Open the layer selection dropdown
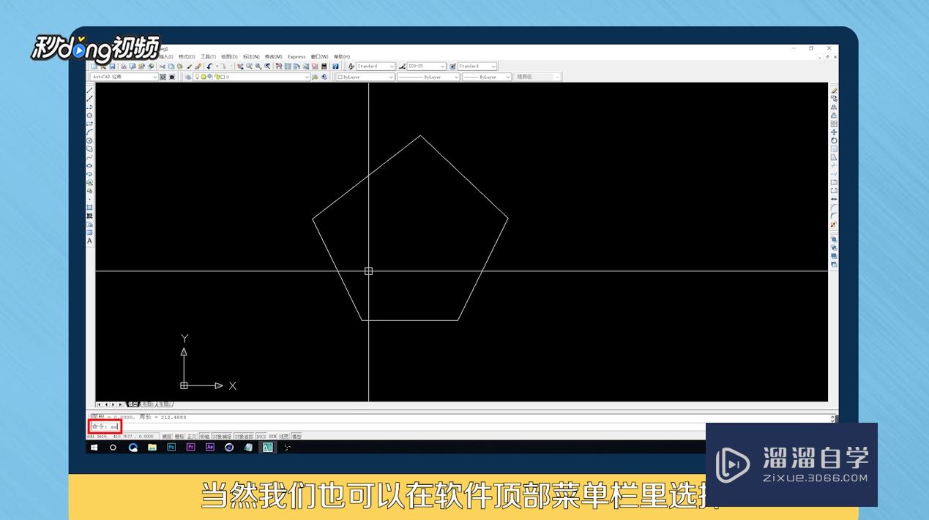Viewport: 929px width, 520px height. [307, 77]
